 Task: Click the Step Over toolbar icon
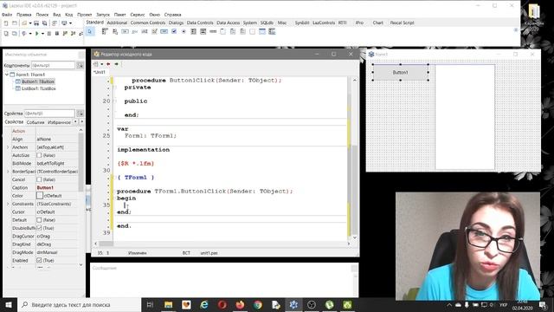click(73, 33)
